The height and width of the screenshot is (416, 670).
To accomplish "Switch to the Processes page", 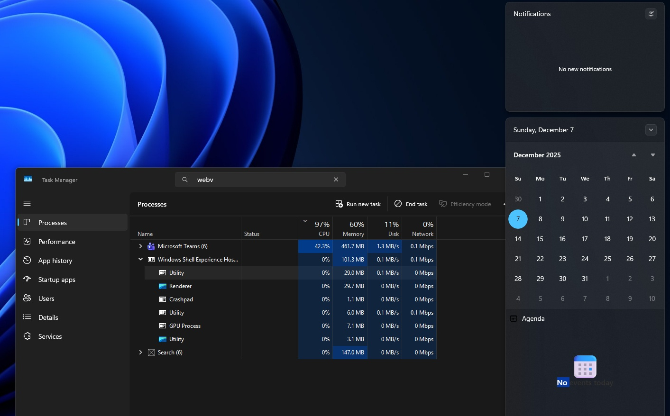I will pyautogui.click(x=52, y=223).
